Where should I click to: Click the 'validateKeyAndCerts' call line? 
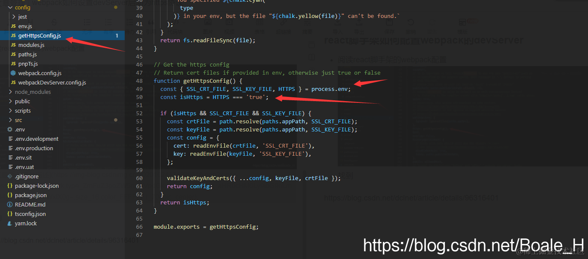tap(254, 178)
